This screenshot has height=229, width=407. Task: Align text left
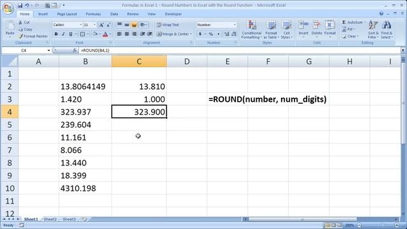(x=120, y=34)
